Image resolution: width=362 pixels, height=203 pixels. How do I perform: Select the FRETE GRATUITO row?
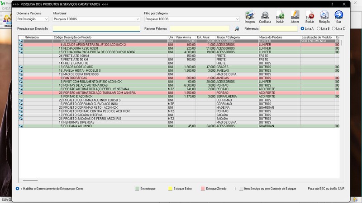point(179,63)
